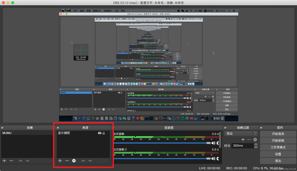This screenshot has height=171, width=297.
Task: Click the 300ms duration input field
Action: 242,146
